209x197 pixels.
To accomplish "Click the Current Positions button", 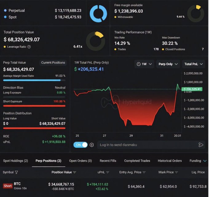I will (53, 63).
